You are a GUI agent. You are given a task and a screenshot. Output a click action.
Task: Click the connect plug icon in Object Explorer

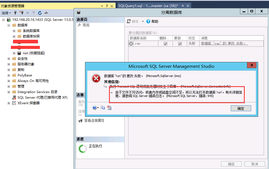[x=15, y=13]
